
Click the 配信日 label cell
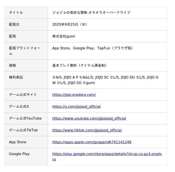[26, 24]
